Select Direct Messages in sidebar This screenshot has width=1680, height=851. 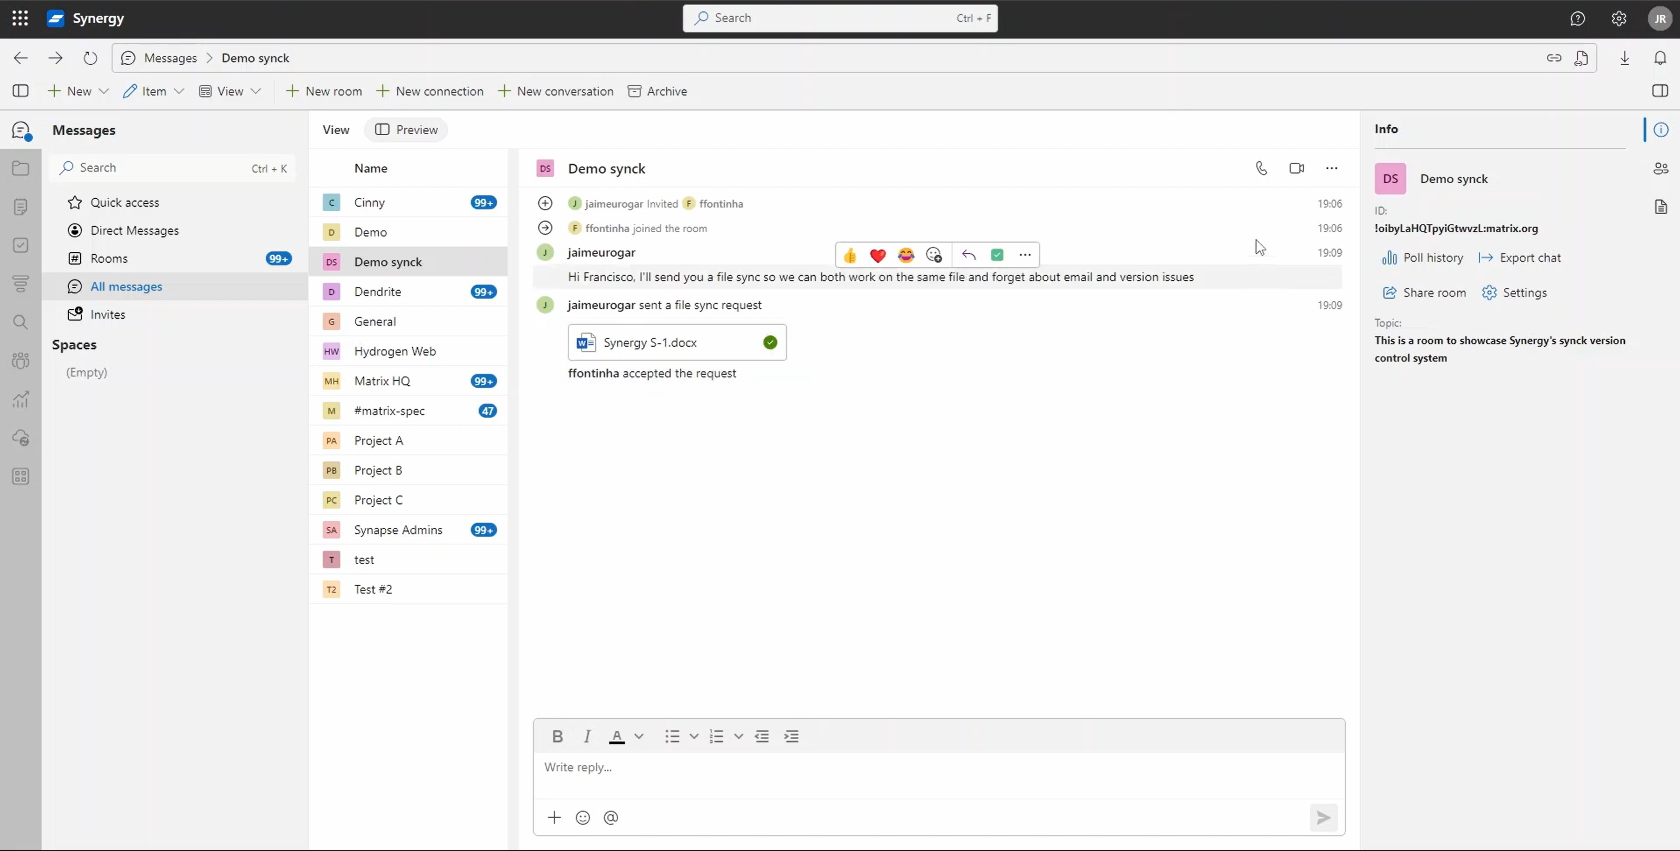175,230
